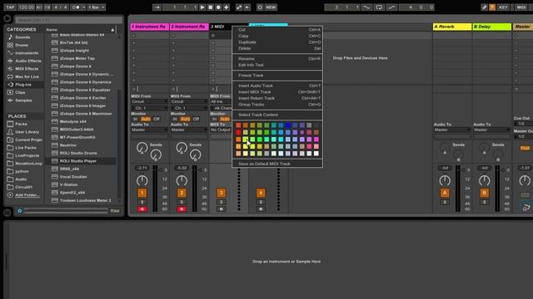This screenshot has height=299, width=533.
Task: Click the Arrangement Record button
Action: 218,7
